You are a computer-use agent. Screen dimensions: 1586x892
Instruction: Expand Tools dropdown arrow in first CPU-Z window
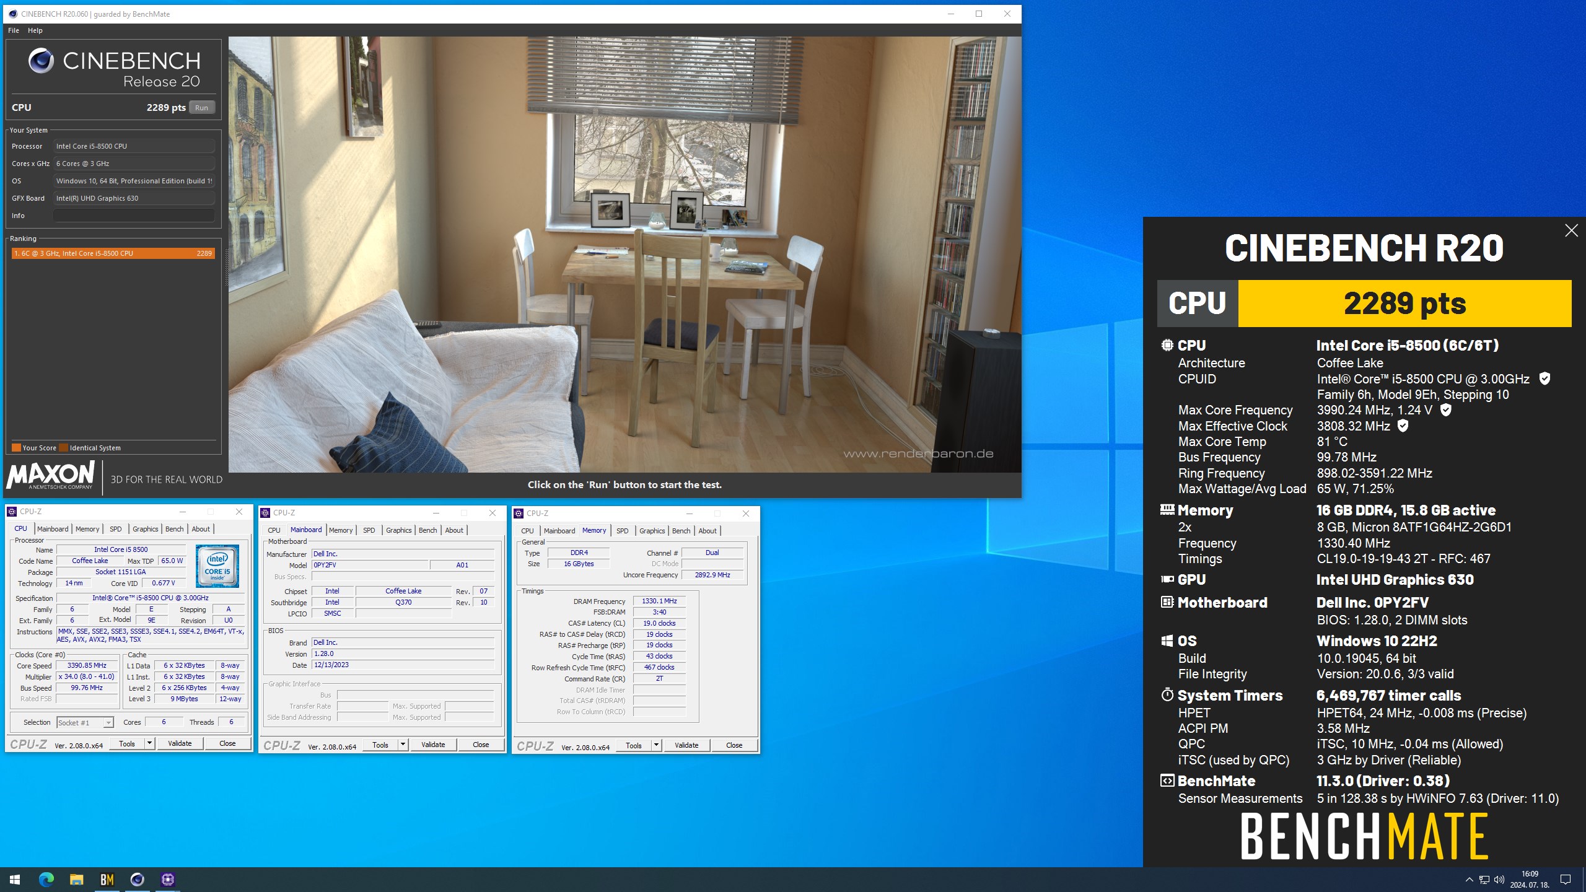point(149,744)
